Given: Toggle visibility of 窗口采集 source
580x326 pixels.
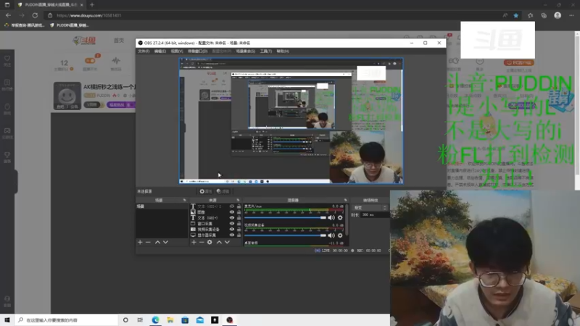Looking at the screenshot, I should [x=232, y=224].
